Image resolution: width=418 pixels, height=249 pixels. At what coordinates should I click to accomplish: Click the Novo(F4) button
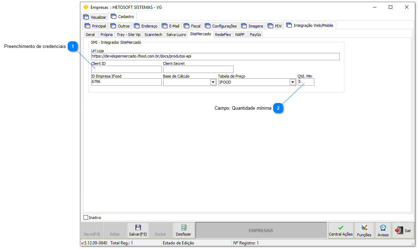(92, 230)
